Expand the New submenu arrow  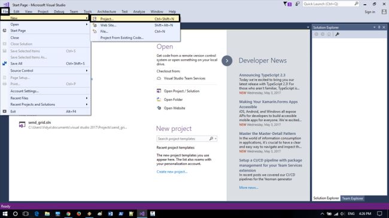pos(87,18)
